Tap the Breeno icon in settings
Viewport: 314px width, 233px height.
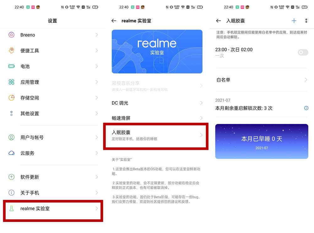point(12,35)
